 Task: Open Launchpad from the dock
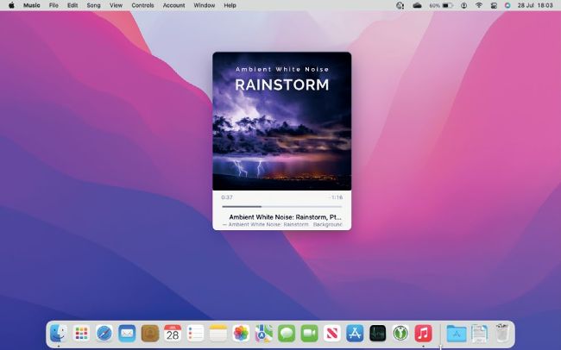click(x=82, y=334)
